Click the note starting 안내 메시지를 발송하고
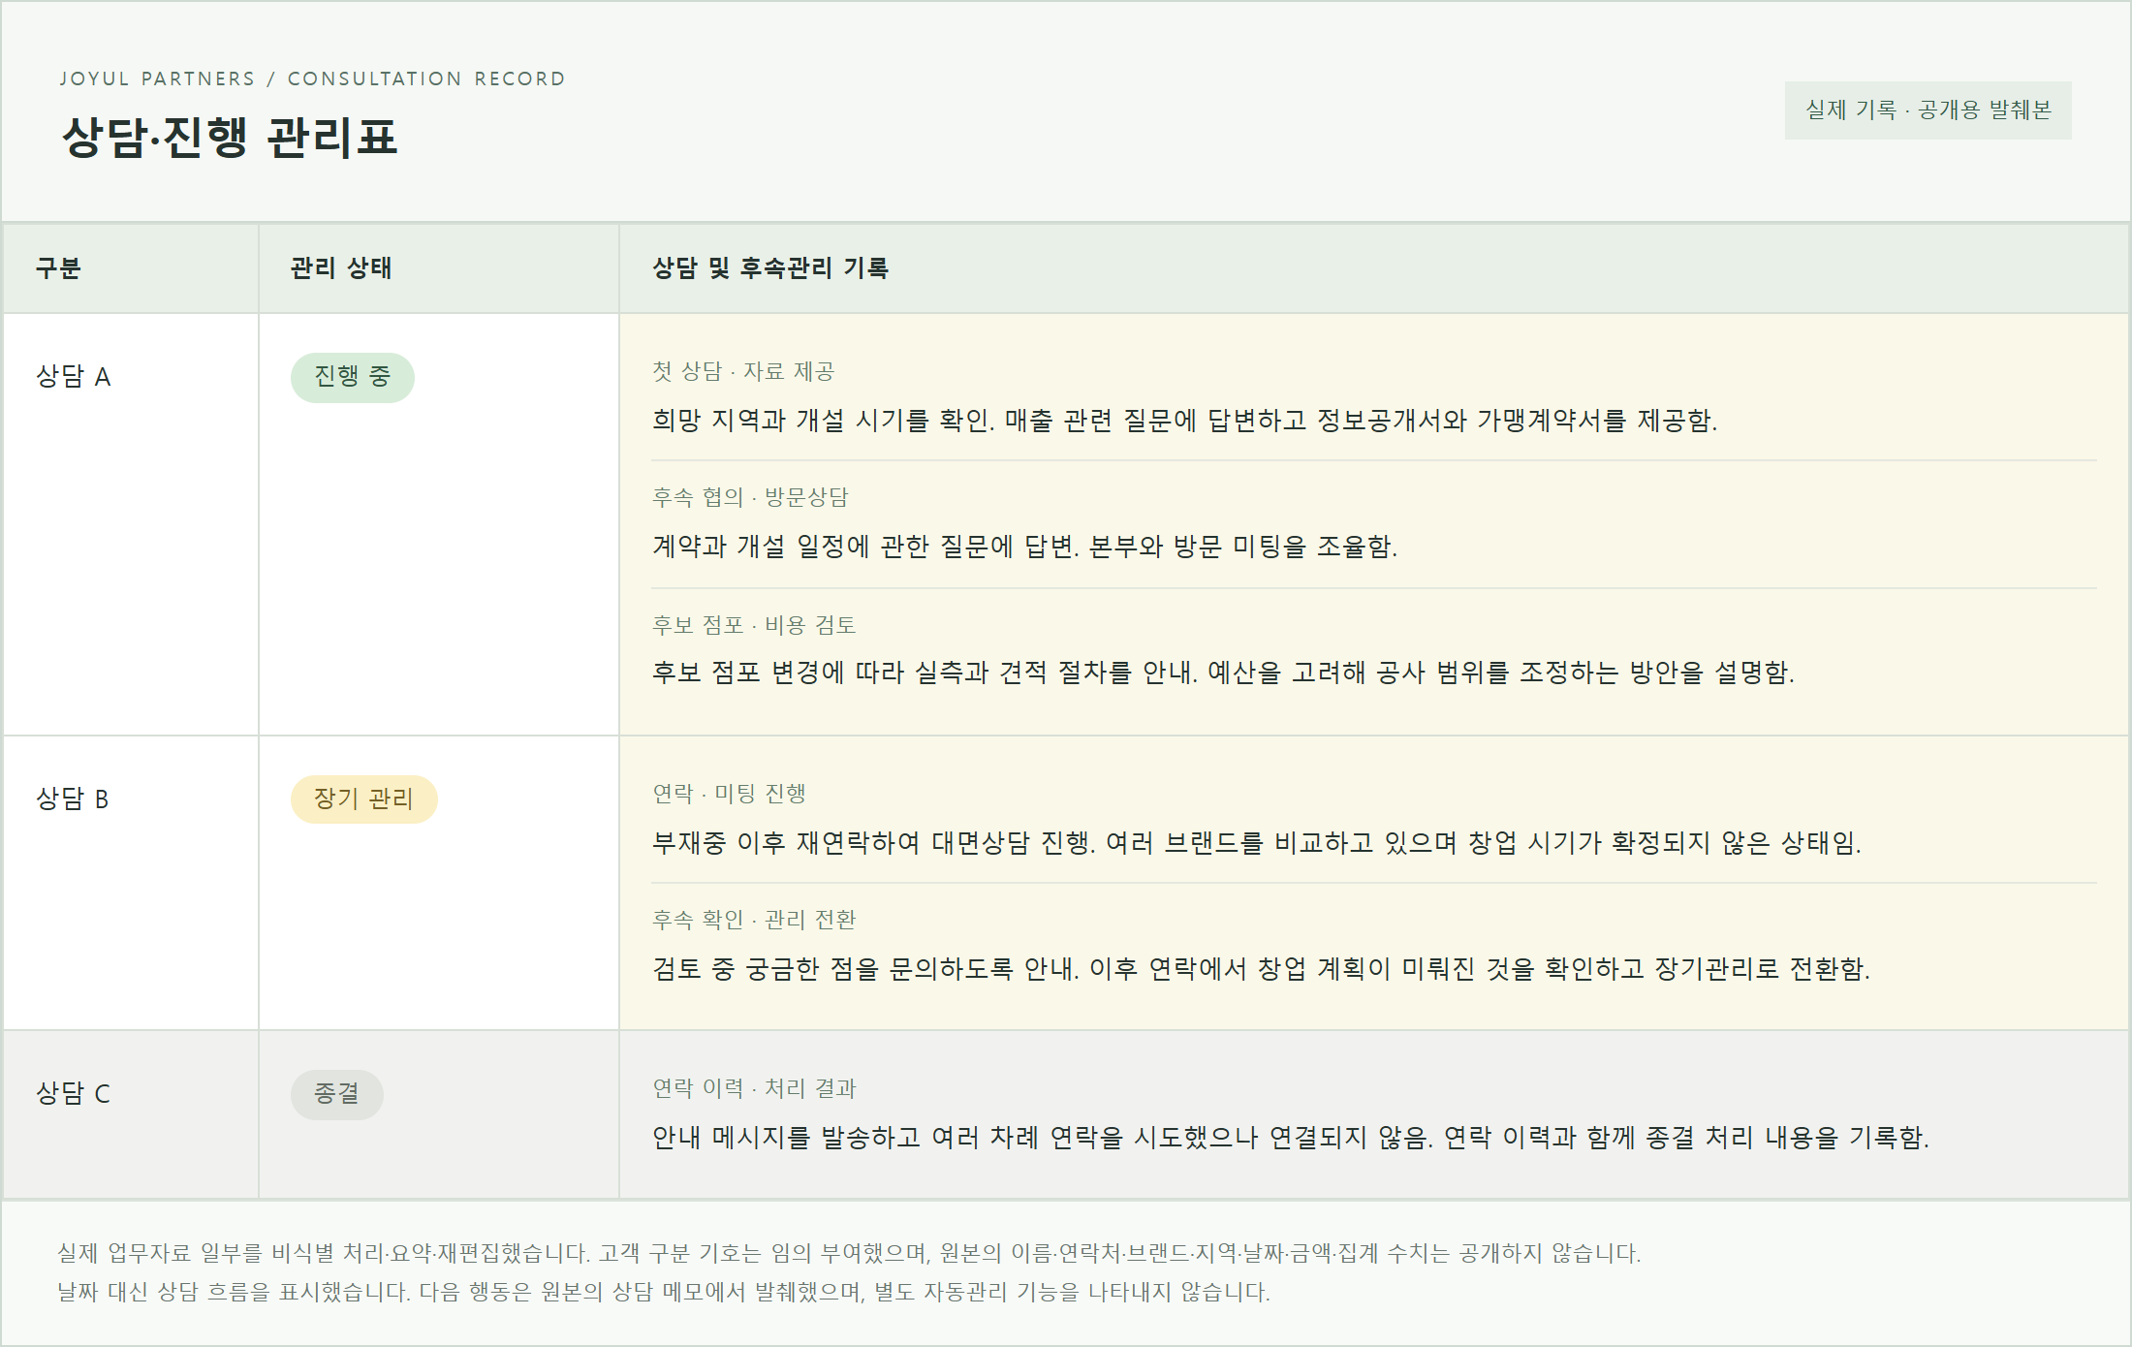 pyautogui.click(x=1291, y=1138)
